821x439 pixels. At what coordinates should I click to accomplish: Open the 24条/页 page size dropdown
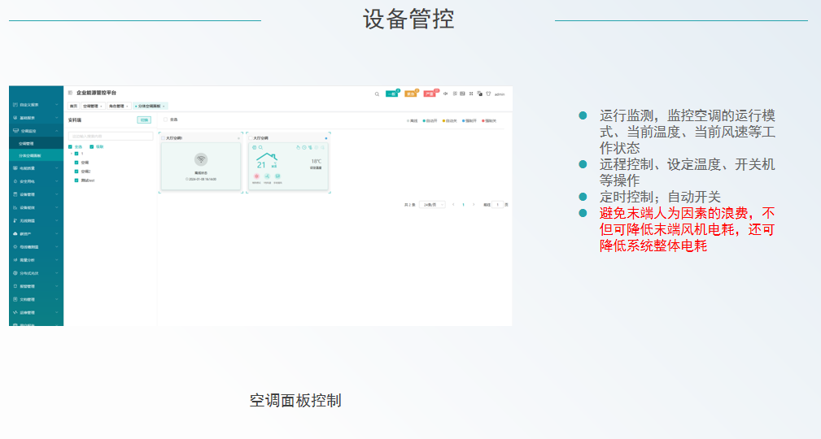pos(432,205)
